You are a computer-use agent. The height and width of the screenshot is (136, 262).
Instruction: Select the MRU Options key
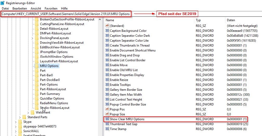click(x=49, y=66)
